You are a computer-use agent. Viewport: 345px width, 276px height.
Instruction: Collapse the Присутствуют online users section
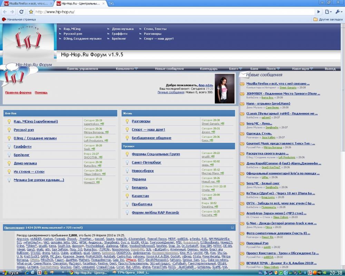pos(232,227)
